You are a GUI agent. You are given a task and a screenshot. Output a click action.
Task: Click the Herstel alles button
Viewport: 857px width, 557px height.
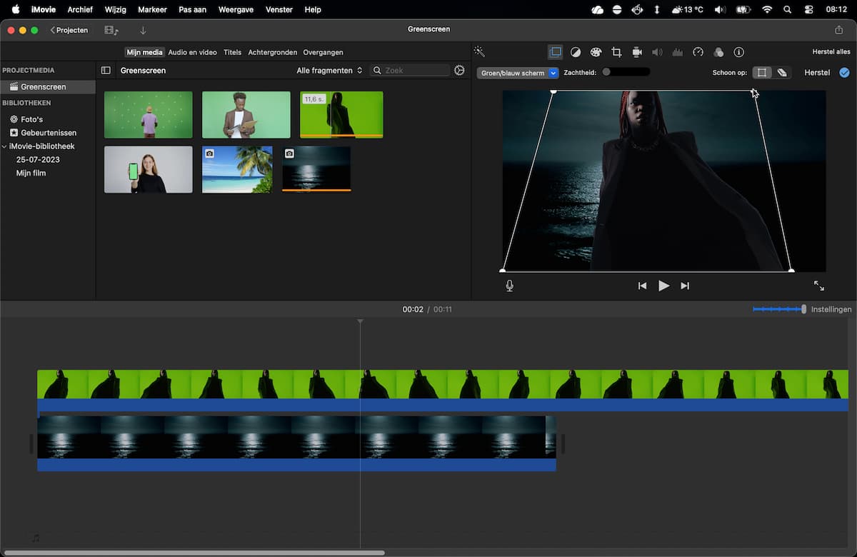tap(831, 52)
